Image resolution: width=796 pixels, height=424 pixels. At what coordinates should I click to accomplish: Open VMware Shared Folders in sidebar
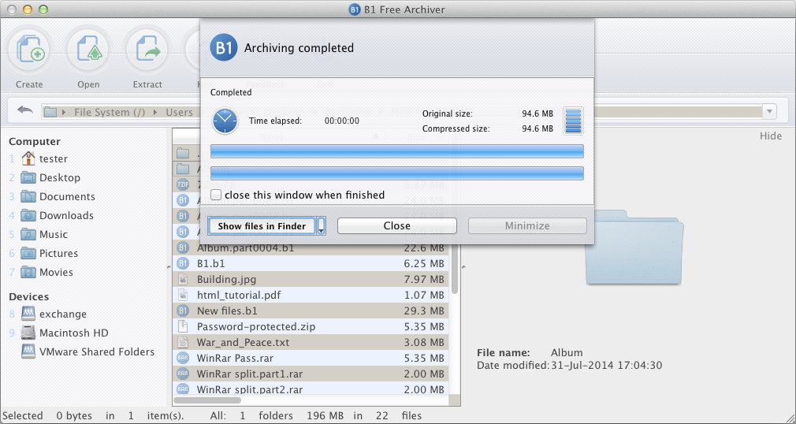click(96, 351)
